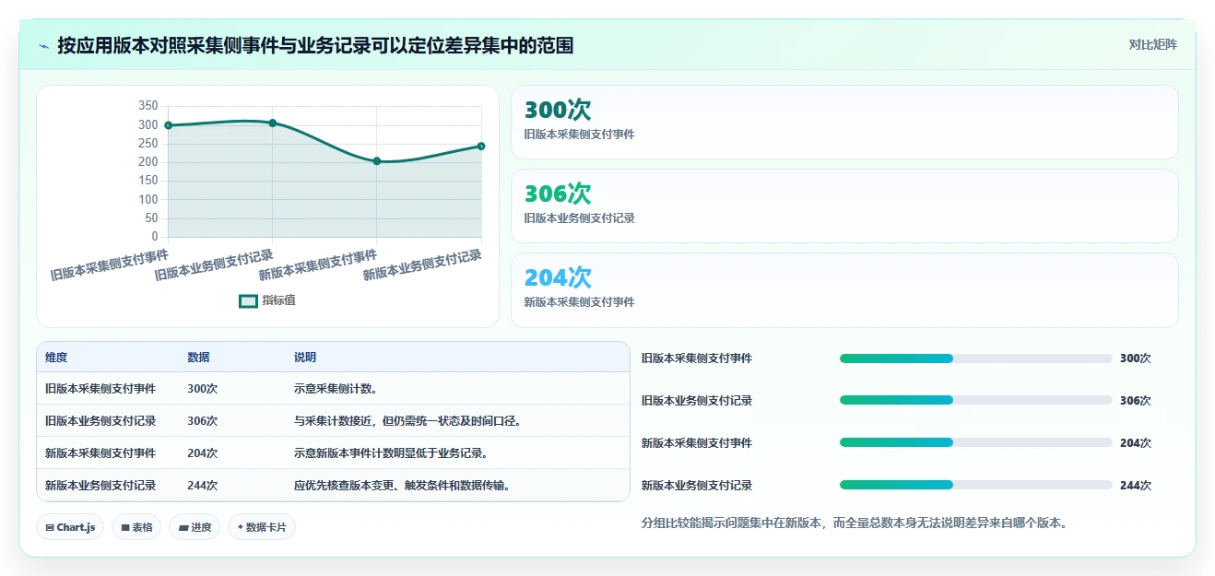Select table row 旧版本业务侧支付记录

333,421
